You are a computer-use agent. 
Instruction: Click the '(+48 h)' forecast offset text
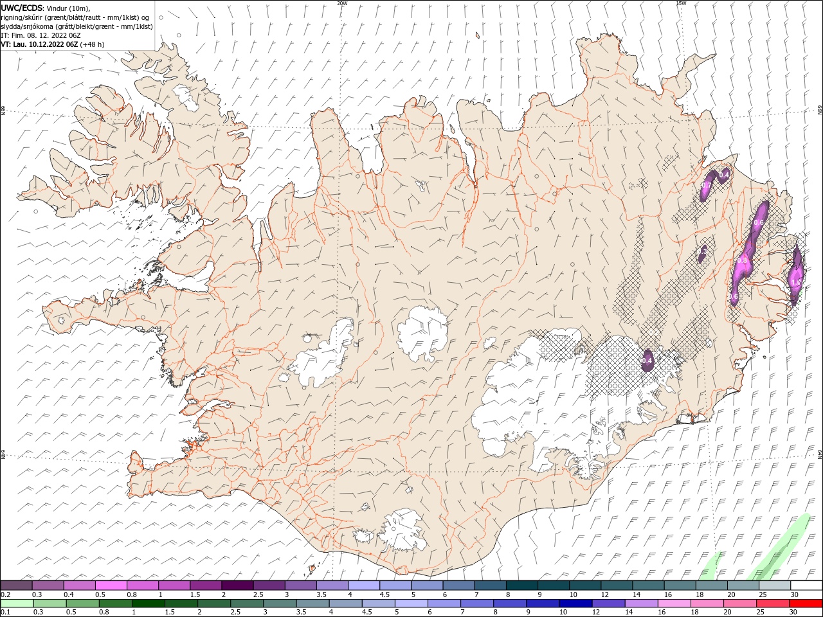pyautogui.click(x=93, y=44)
